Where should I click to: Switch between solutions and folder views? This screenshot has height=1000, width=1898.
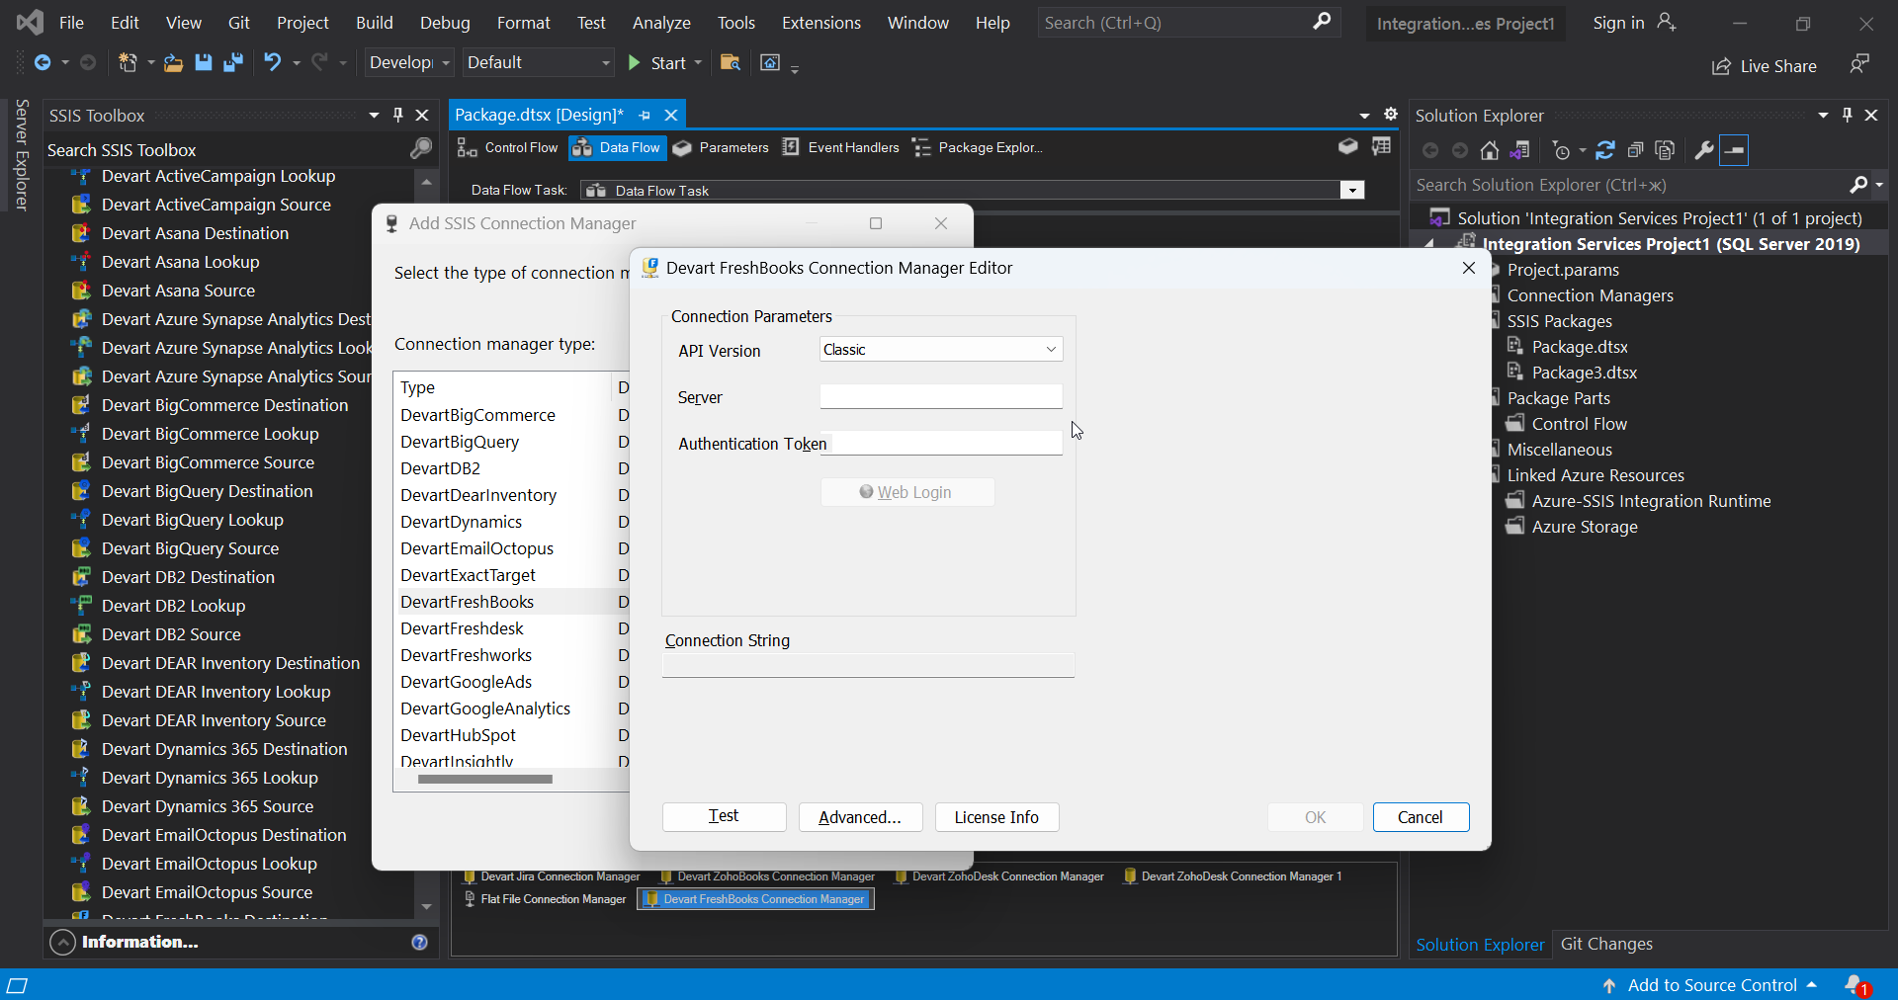(1520, 150)
